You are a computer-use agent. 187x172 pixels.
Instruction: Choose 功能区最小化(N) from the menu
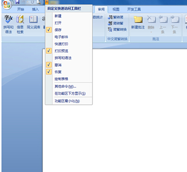(69, 101)
